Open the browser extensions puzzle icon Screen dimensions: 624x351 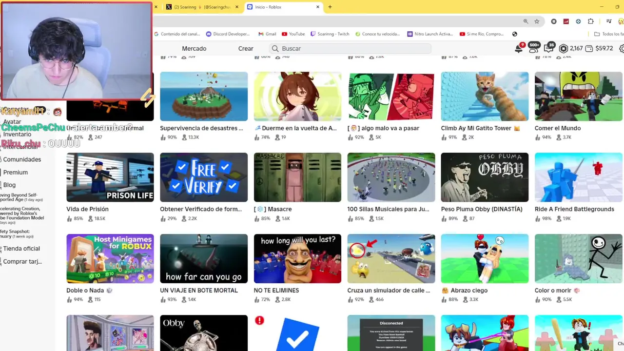[591, 21]
